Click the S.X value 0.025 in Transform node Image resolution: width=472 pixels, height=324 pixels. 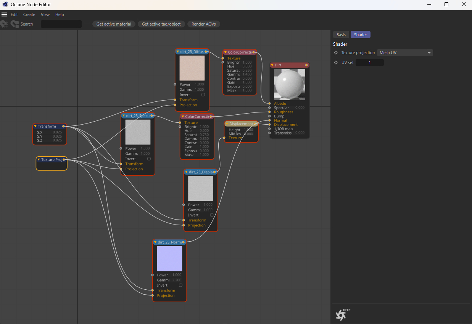coord(57,132)
